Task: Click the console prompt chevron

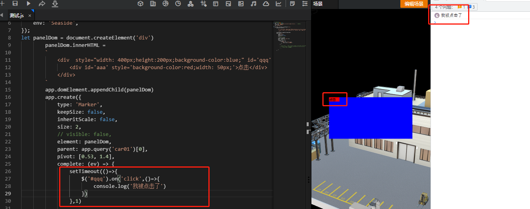Action: pyautogui.click(x=435, y=22)
